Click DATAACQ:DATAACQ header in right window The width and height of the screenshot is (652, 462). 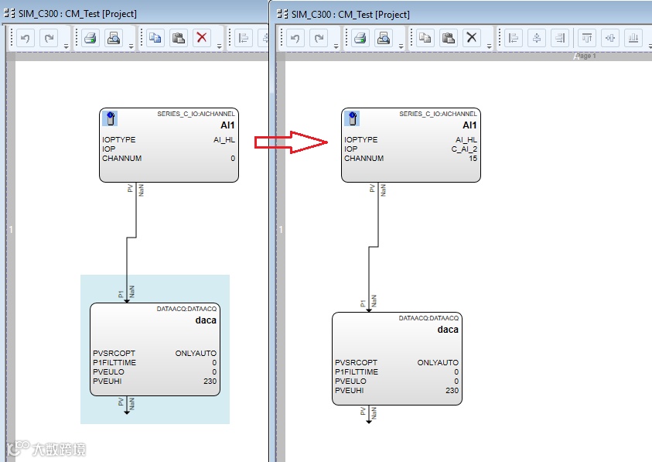pos(428,318)
